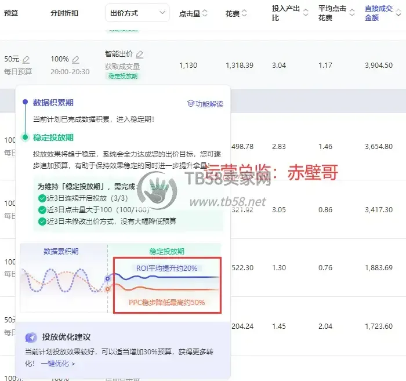
Task: Edit 智能出价 bidding method pencil icon
Action: tap(140, 55)
